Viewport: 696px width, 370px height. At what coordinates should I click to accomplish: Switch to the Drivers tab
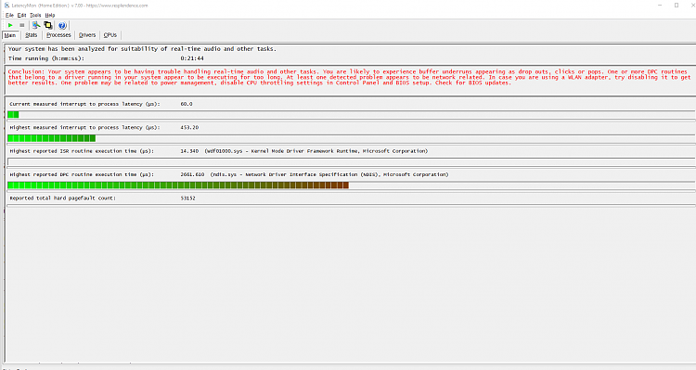[x=87, y=35]
